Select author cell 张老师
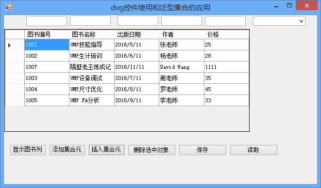 (x=182, y=45)
